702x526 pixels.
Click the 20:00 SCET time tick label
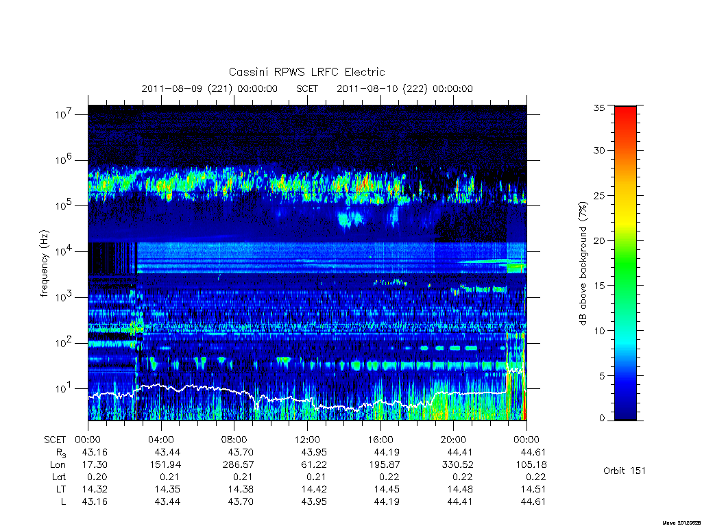pyautogui.click(x=454, y=440)
